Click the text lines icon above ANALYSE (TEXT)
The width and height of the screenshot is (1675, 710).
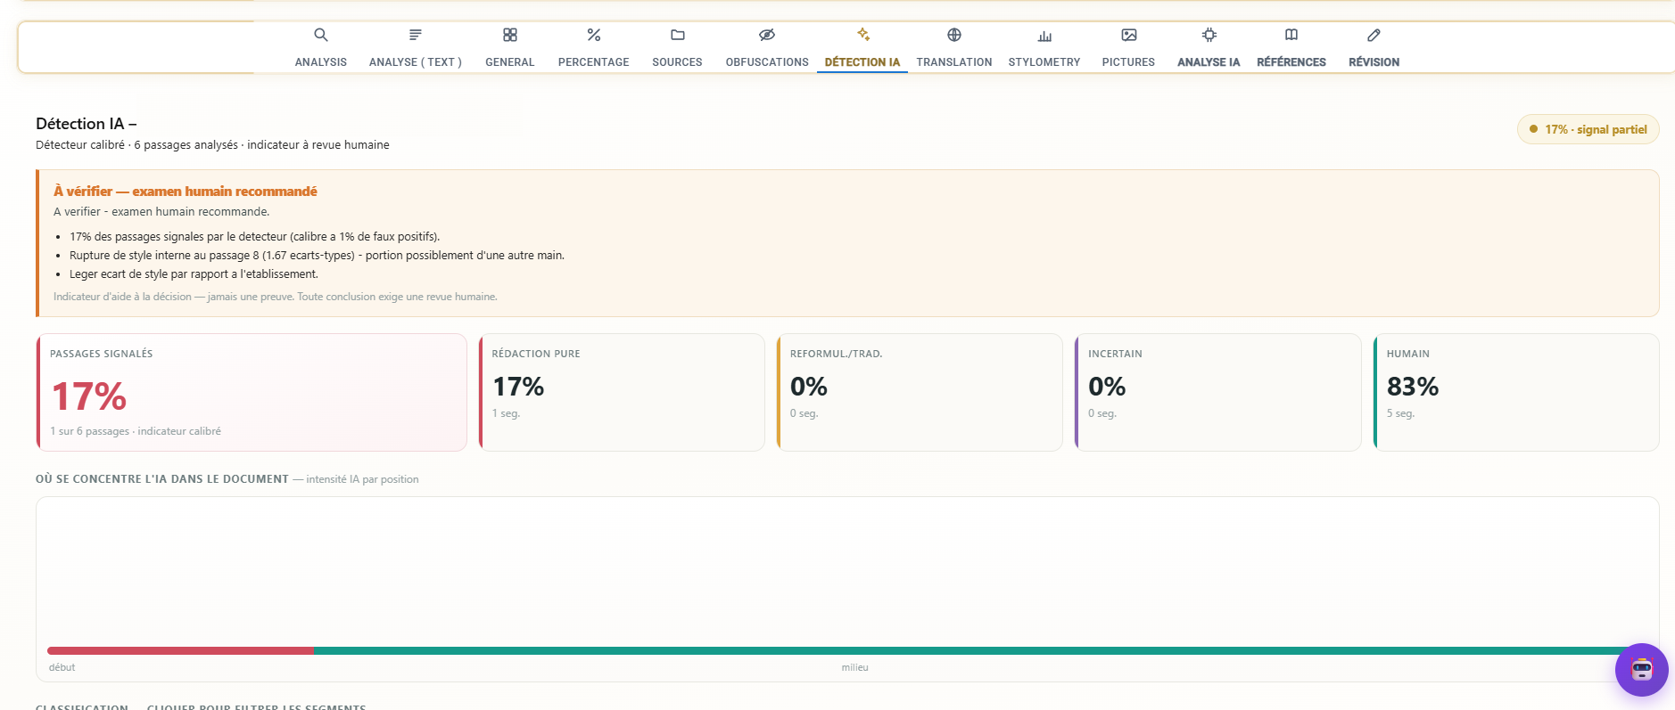tap(416, 35)
